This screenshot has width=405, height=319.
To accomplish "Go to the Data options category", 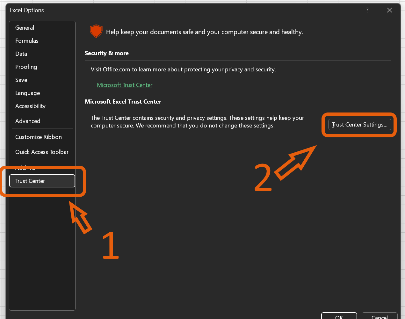I will pyautogui.click(x=42, y=54).
